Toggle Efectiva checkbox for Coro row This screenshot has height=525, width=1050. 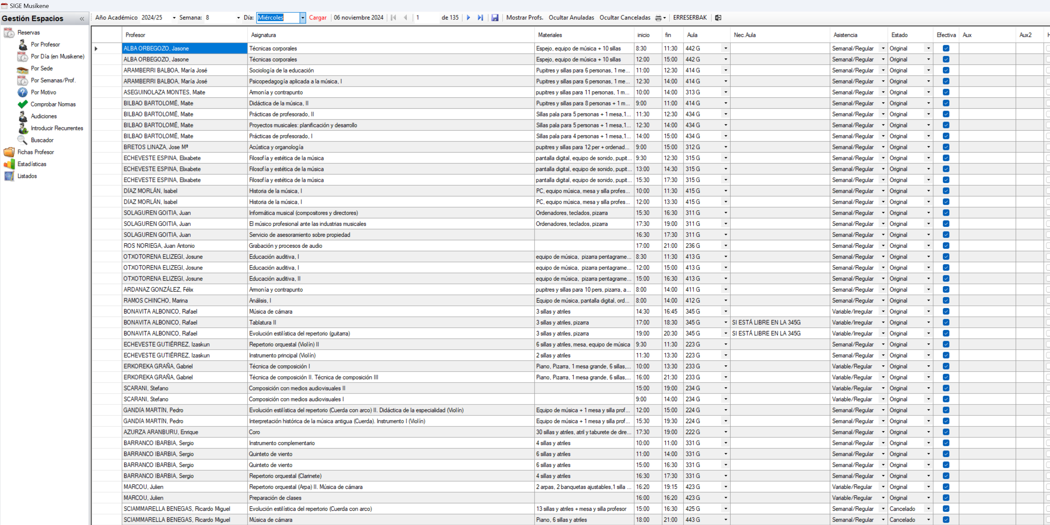click(x=946, y=432)
